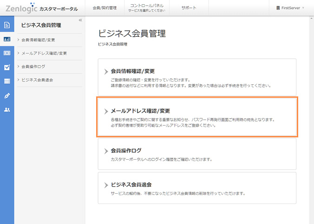Open the 会員/契約管理 menu
This screenshot has height=224, width=314.
point(105,8)
